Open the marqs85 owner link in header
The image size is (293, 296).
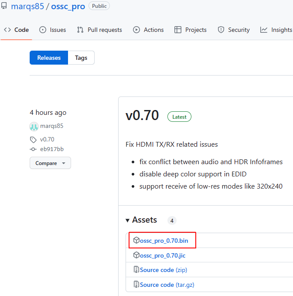(x=27, y=6)
